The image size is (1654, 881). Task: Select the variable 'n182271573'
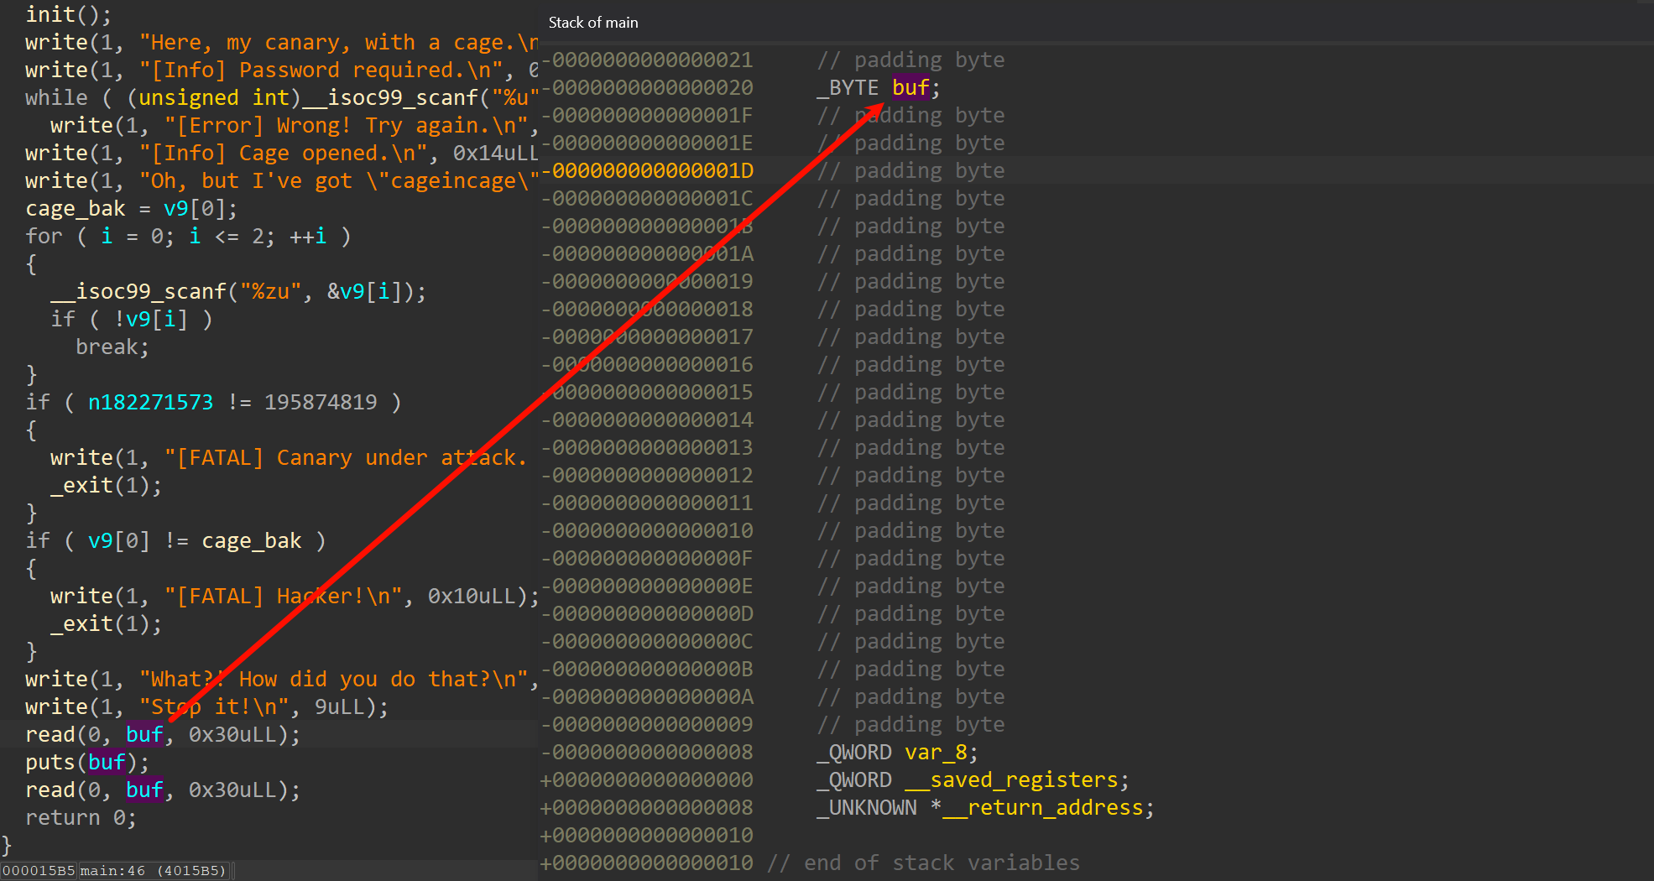[x=150, y=402]
